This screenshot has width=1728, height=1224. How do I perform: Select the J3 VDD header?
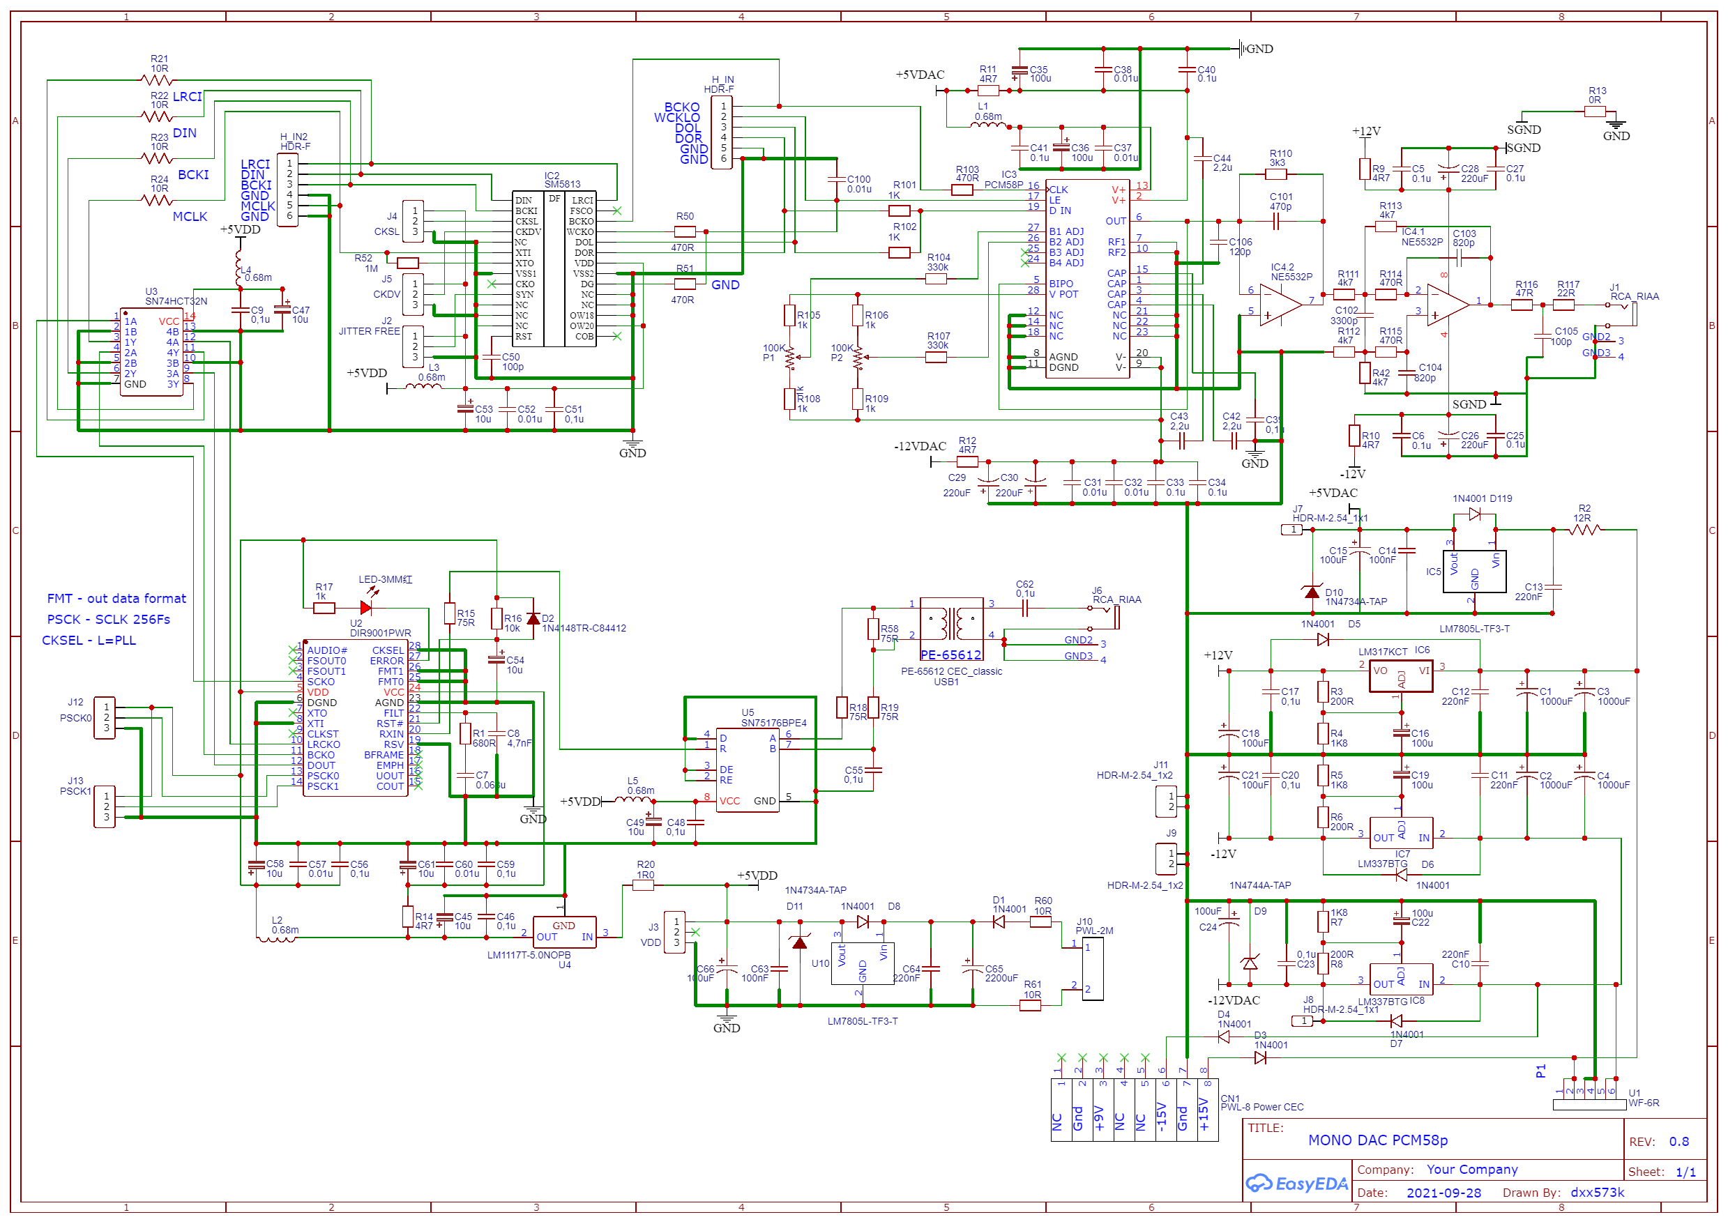pyautogui.click(x=674, y=931)
